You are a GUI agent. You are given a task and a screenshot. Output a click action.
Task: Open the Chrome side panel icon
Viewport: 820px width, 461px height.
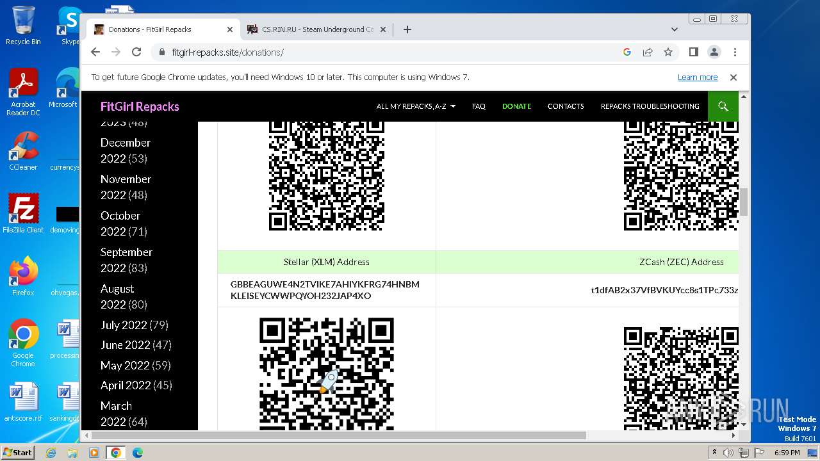(x=693, y=52)
